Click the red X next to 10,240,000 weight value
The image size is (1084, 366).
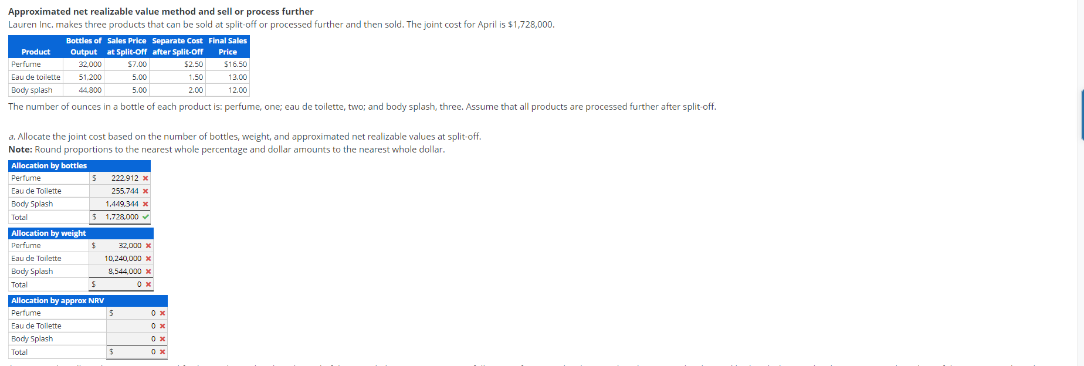[x=148, y=258]
